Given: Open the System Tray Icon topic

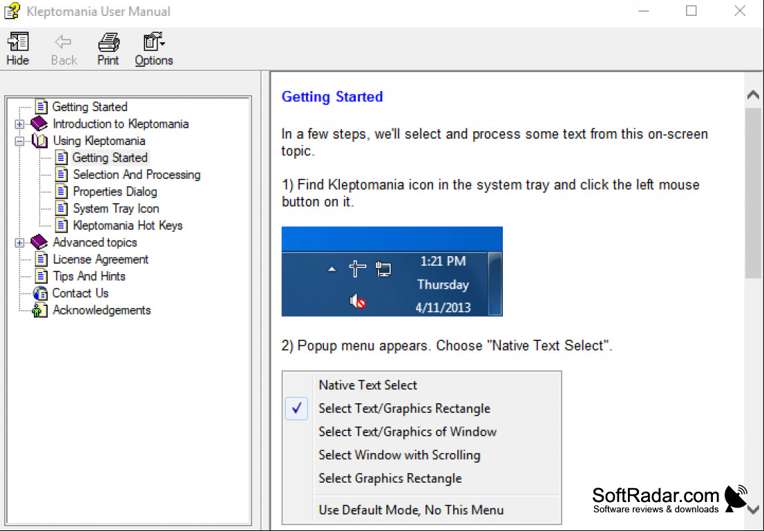Looking at the screenshot, I should [116, 209].
